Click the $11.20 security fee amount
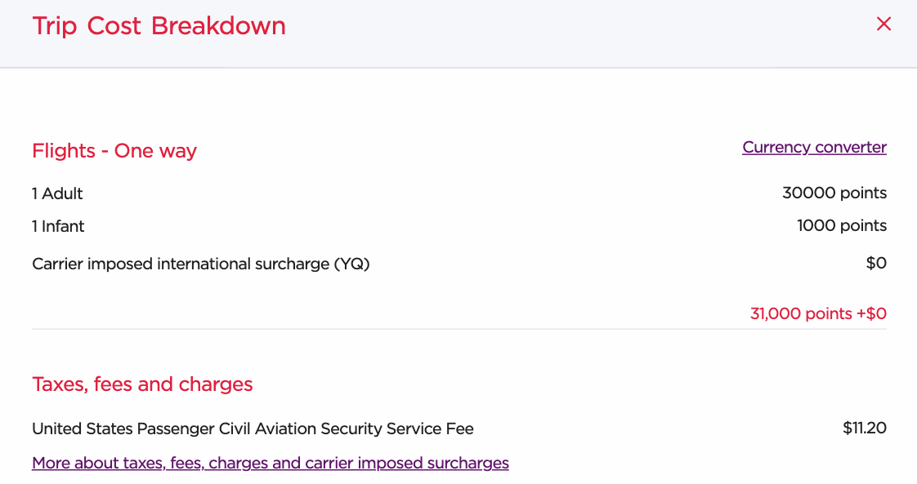917x484 pixels. pos(864,428)
